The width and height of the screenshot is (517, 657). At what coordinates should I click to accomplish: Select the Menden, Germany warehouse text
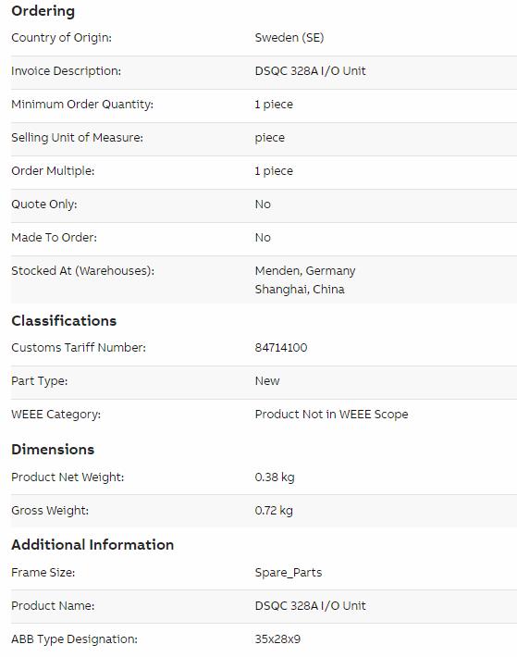pos(305,271)
